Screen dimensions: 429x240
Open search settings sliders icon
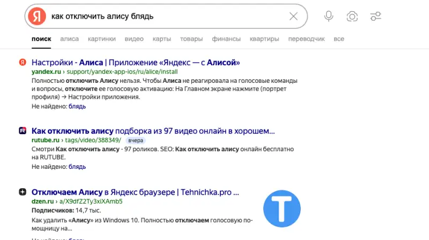click(375, 16)
